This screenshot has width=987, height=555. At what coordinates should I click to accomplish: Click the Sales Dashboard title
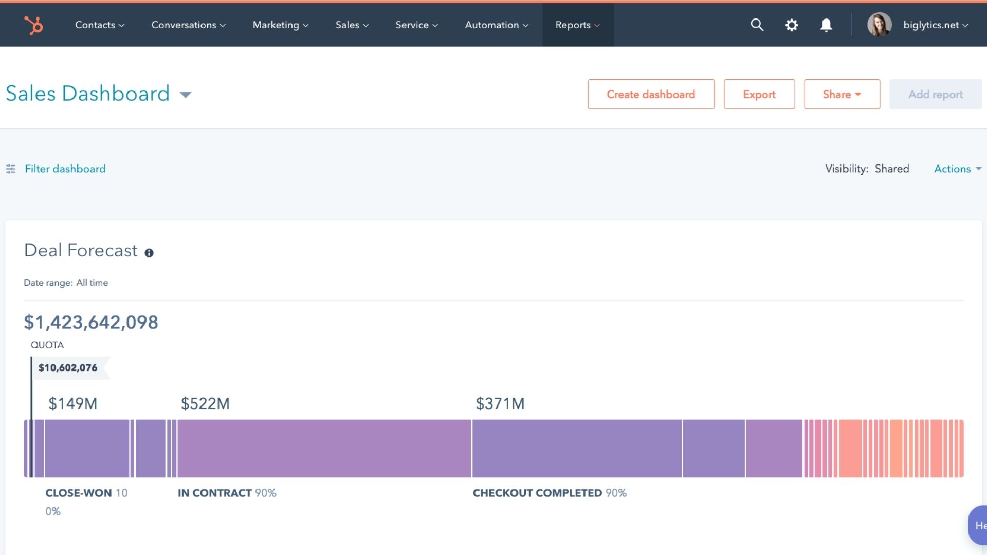tap(87, 94)
